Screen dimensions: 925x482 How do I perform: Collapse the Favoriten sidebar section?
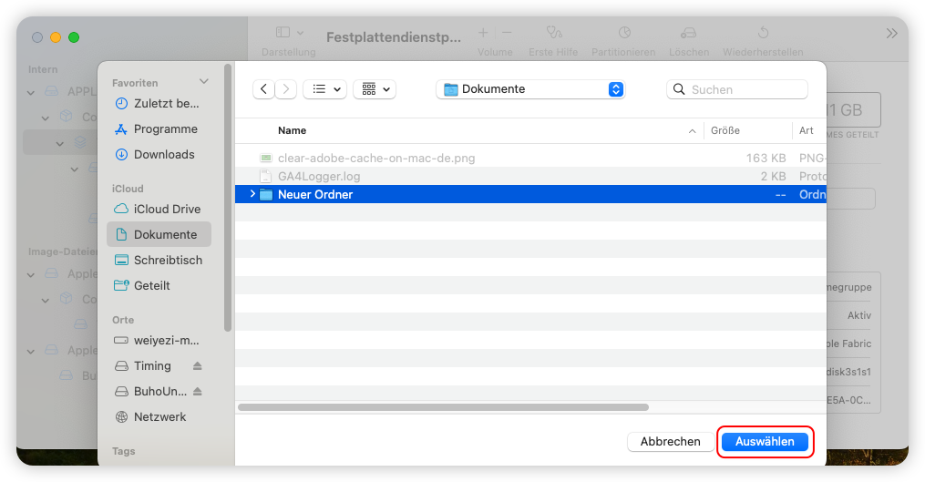(204, 81)
